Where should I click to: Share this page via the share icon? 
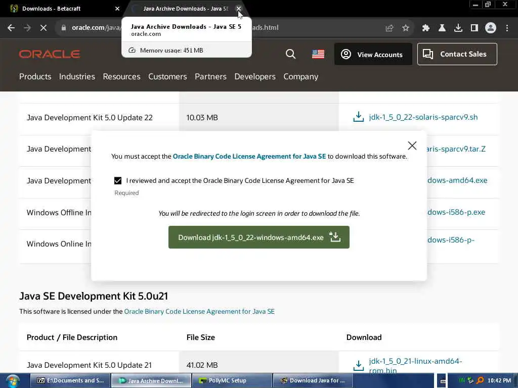point(390,28)
